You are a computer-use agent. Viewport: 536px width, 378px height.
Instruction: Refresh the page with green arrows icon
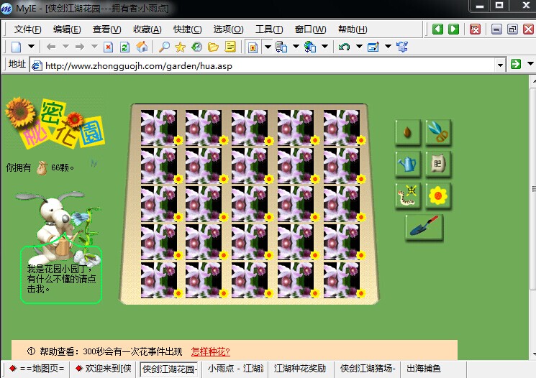point(124,47)
